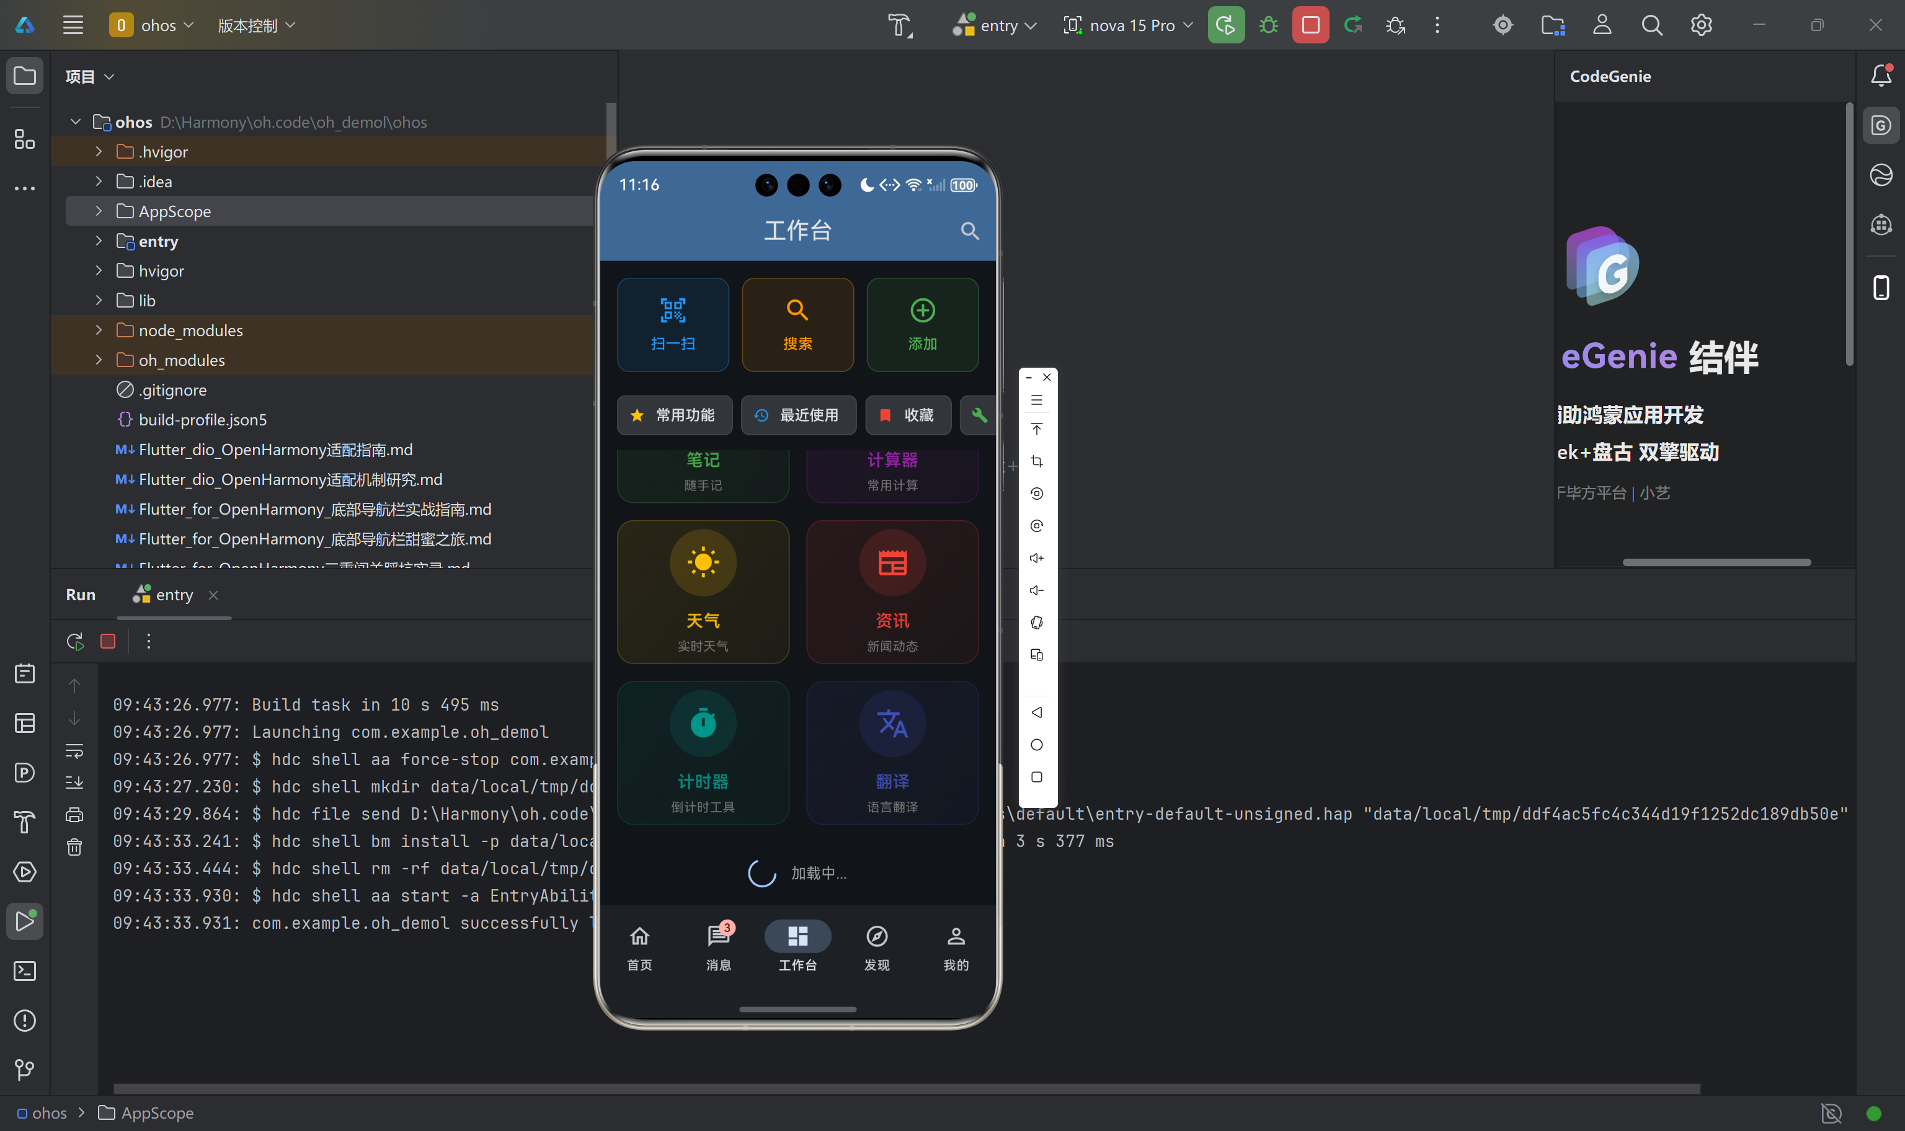
Task: Click the Run console horizontal scrollbar
Action: coord(906,1088)
